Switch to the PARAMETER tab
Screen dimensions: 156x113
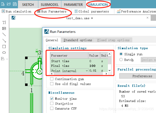[x=73, y=4]
